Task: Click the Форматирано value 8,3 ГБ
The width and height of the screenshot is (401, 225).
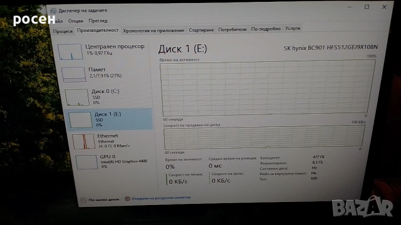Action: 318,162
